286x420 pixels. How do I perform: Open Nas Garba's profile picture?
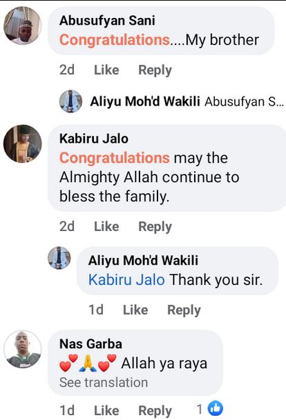click(x=23, y=350)
